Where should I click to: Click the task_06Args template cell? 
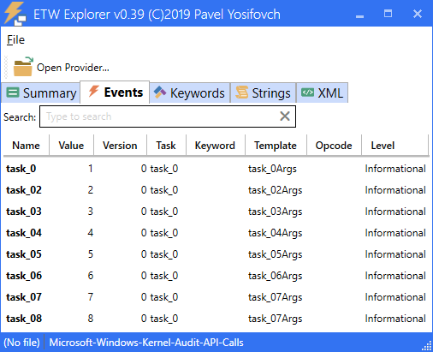click(276, 276)
